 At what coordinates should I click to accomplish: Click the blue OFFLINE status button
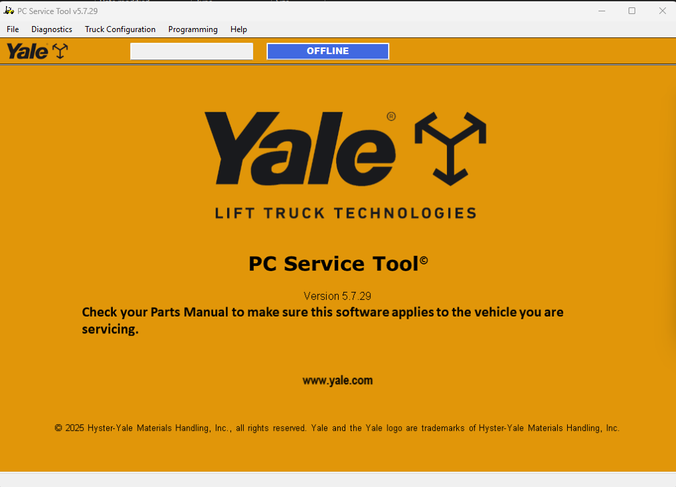[x=327, y=51]
